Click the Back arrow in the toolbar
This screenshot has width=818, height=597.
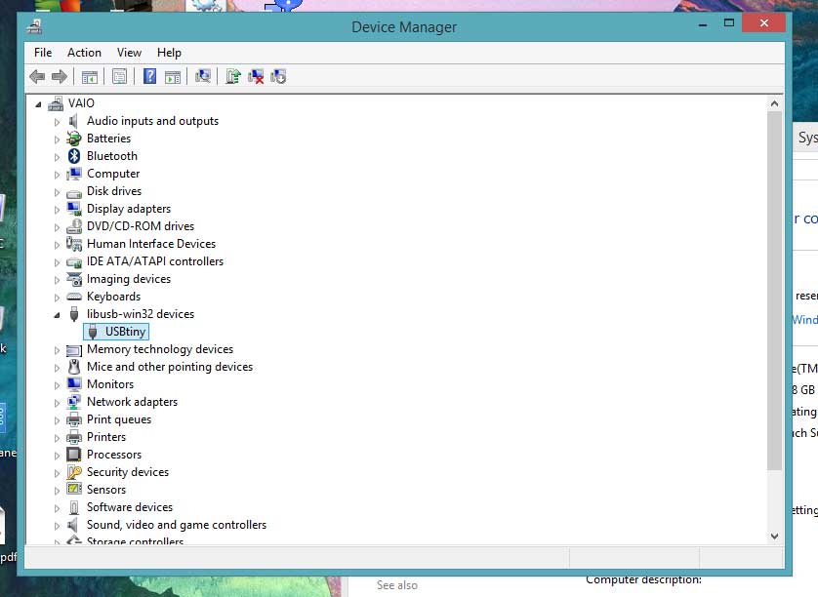click(x=37, y=77)
